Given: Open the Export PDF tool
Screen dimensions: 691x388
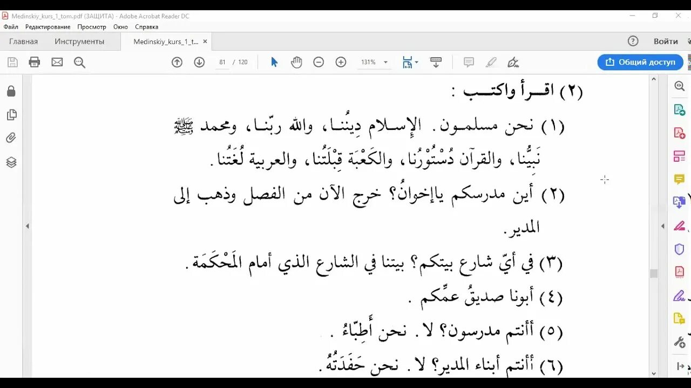Looking at the screenshot, I should point(680,110).
